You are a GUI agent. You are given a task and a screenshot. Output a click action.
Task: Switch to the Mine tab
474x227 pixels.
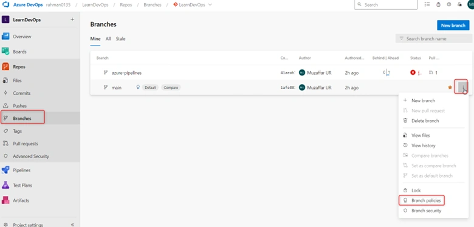coord(95,39)
